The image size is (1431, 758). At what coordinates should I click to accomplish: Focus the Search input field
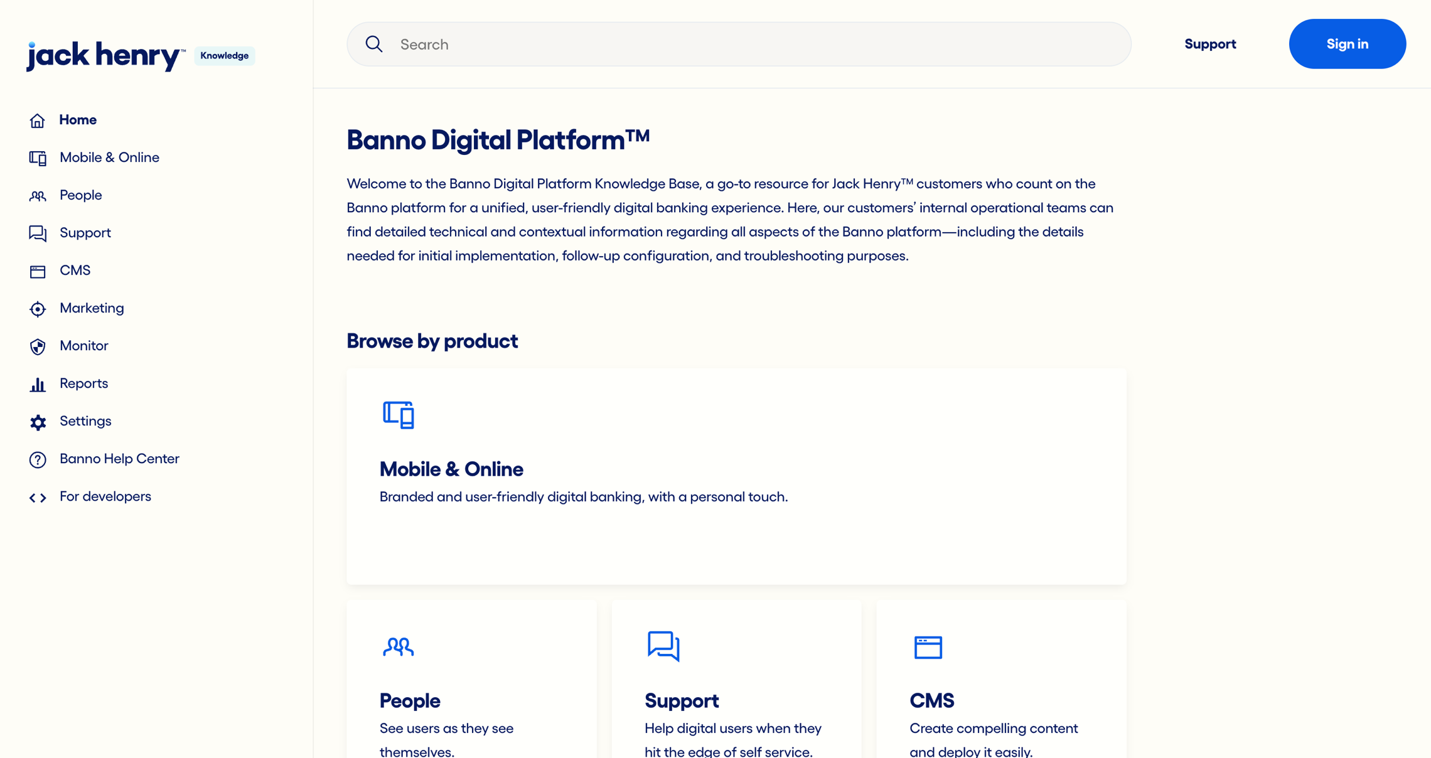click(x=753, y=44)
